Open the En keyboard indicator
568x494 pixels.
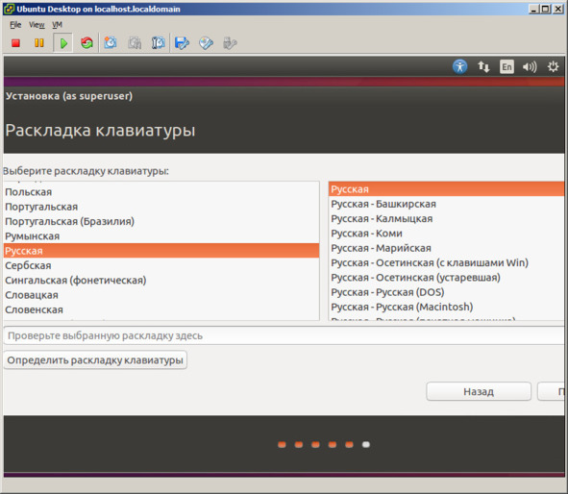pos(506,66)
